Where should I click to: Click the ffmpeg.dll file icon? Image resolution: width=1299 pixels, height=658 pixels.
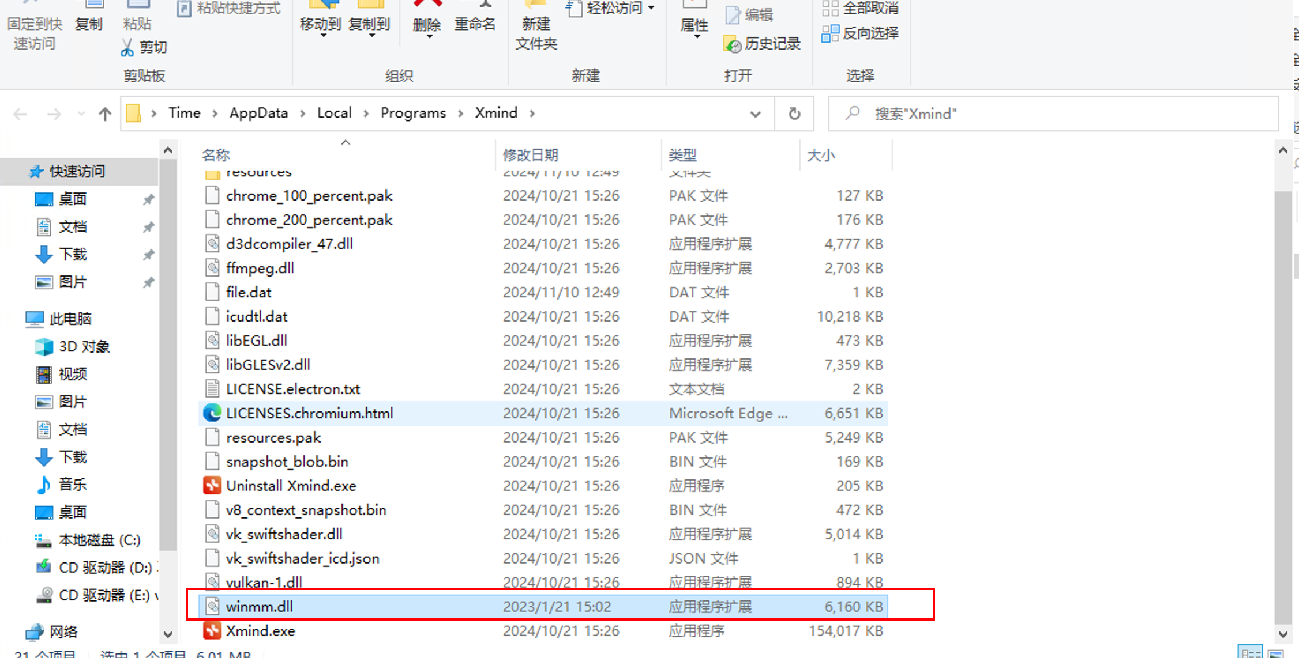coord(212,268)
